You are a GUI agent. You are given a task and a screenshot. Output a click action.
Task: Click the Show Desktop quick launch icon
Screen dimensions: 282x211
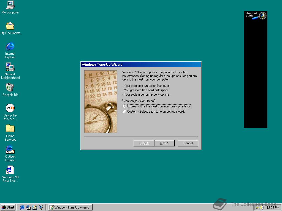tap(35, 207)
